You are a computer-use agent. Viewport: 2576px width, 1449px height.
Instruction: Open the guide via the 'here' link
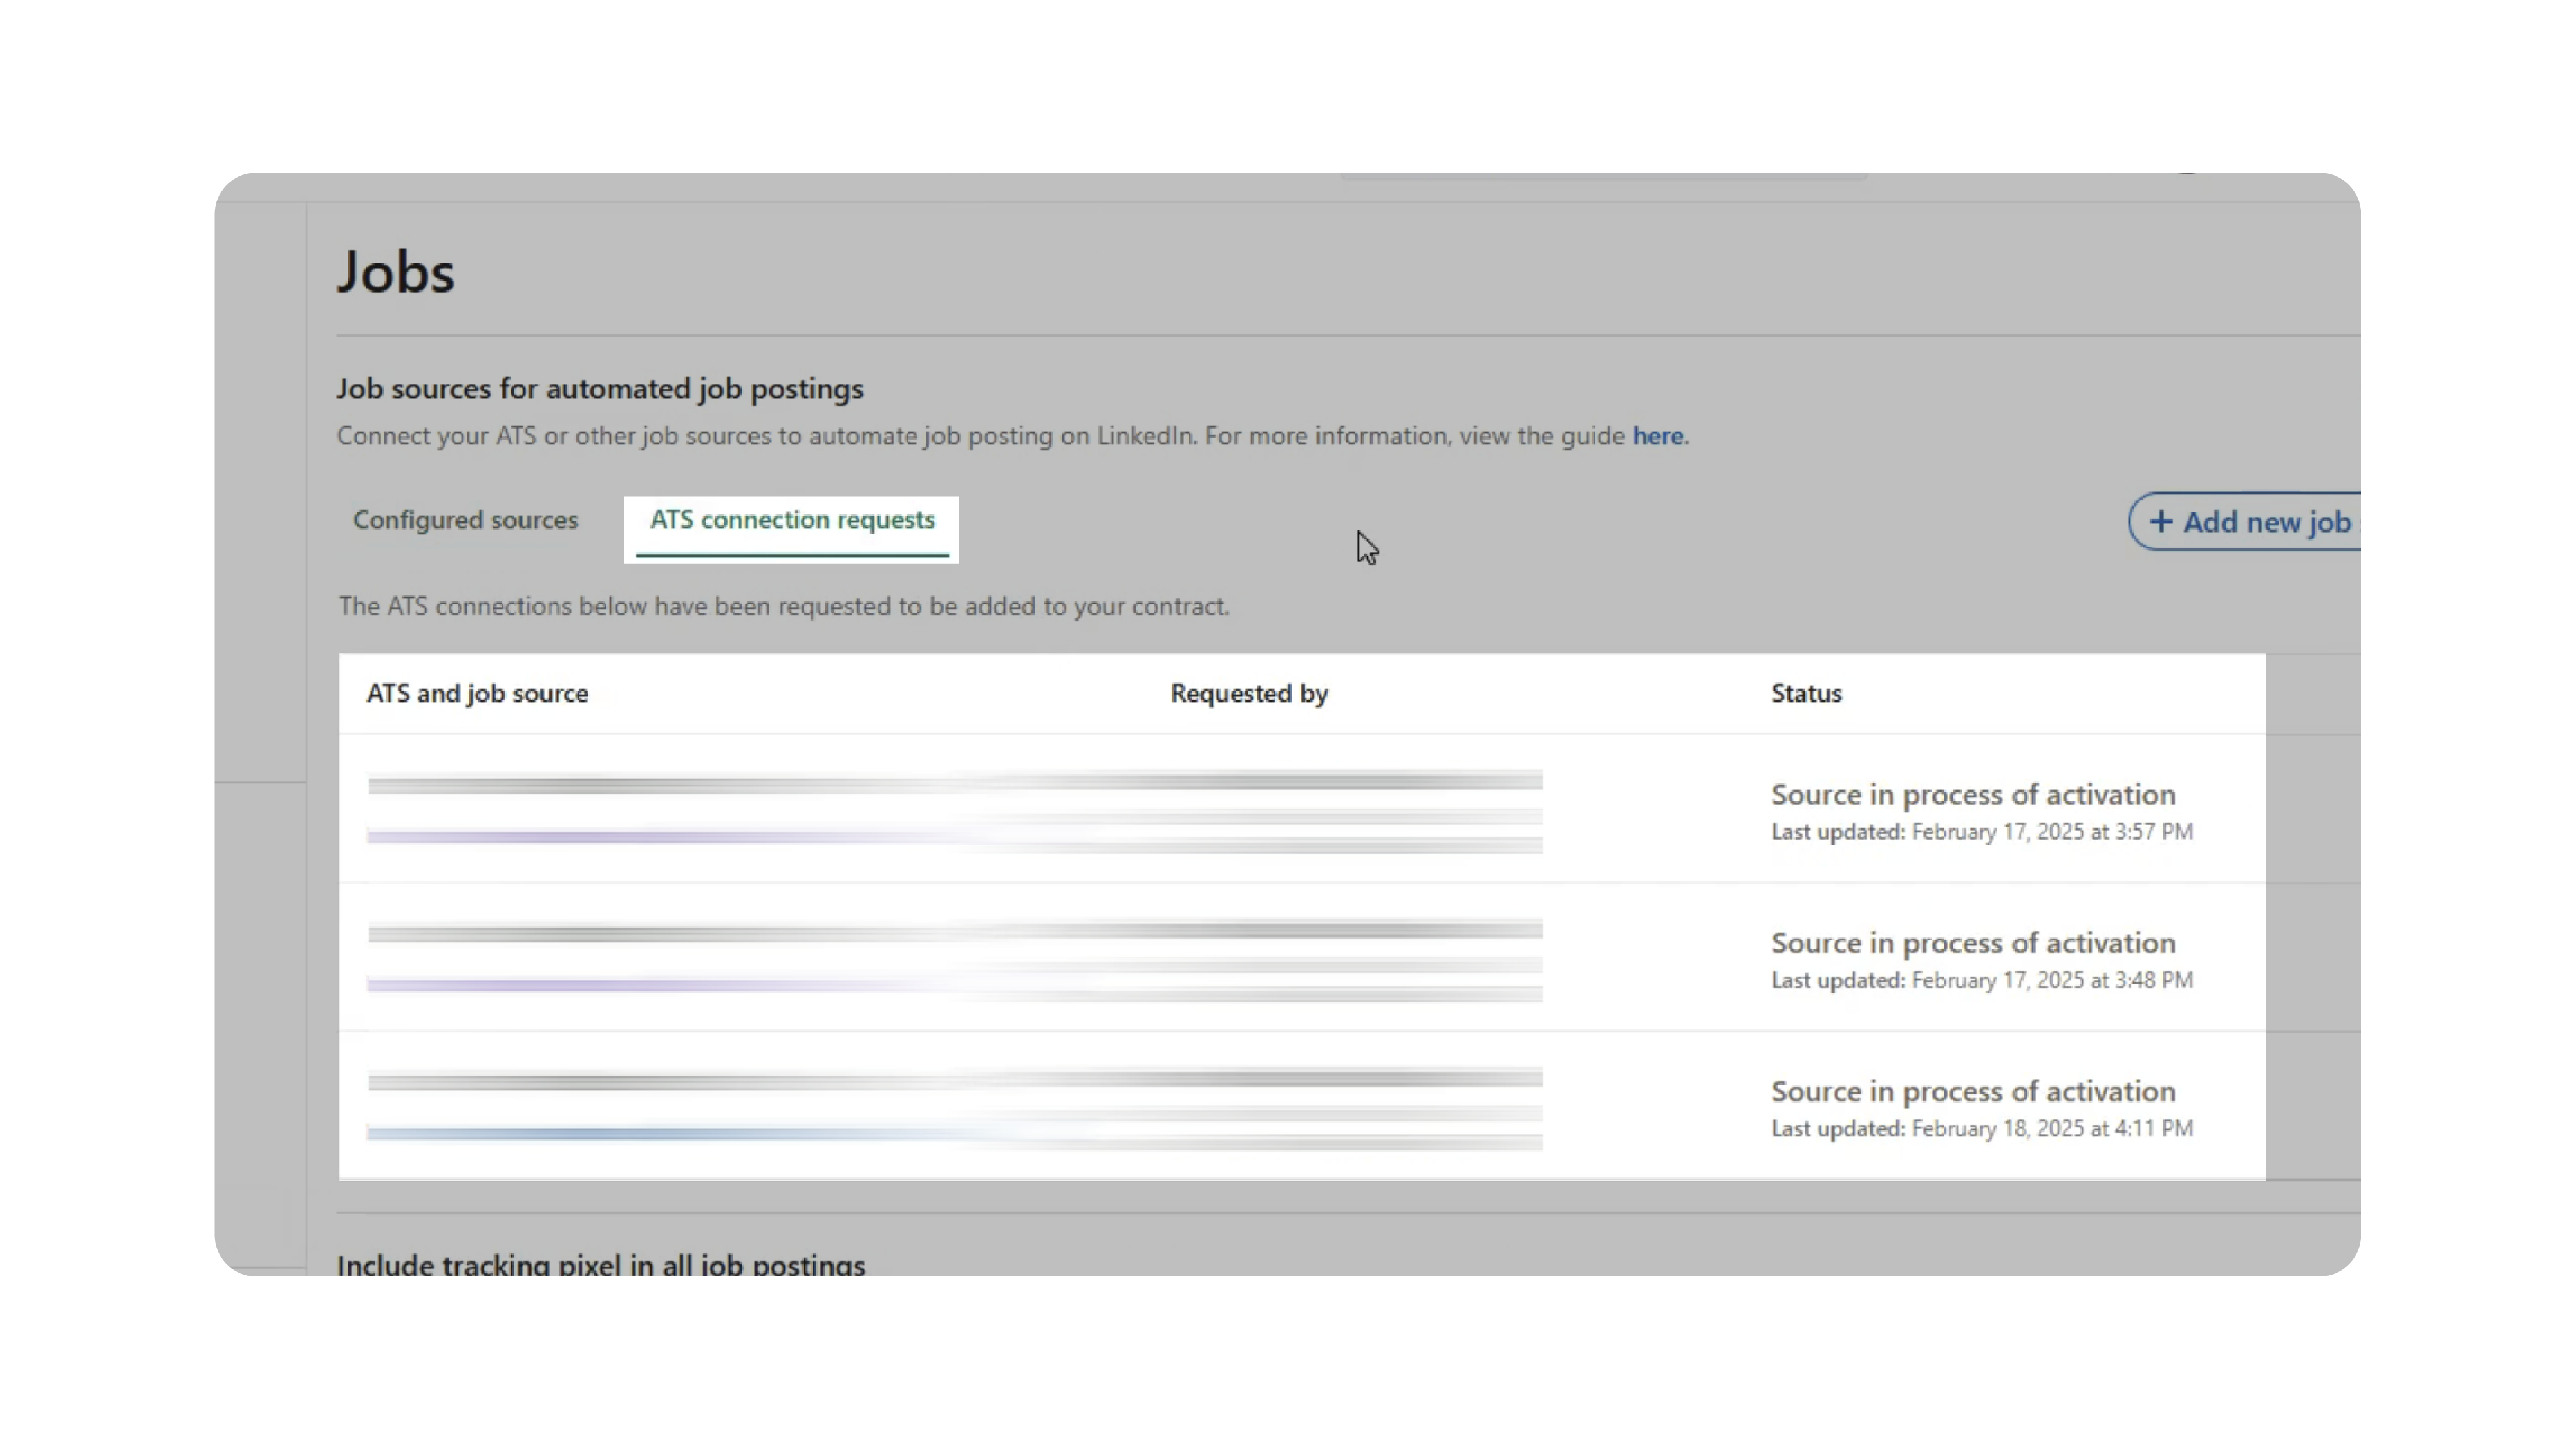1657,436
